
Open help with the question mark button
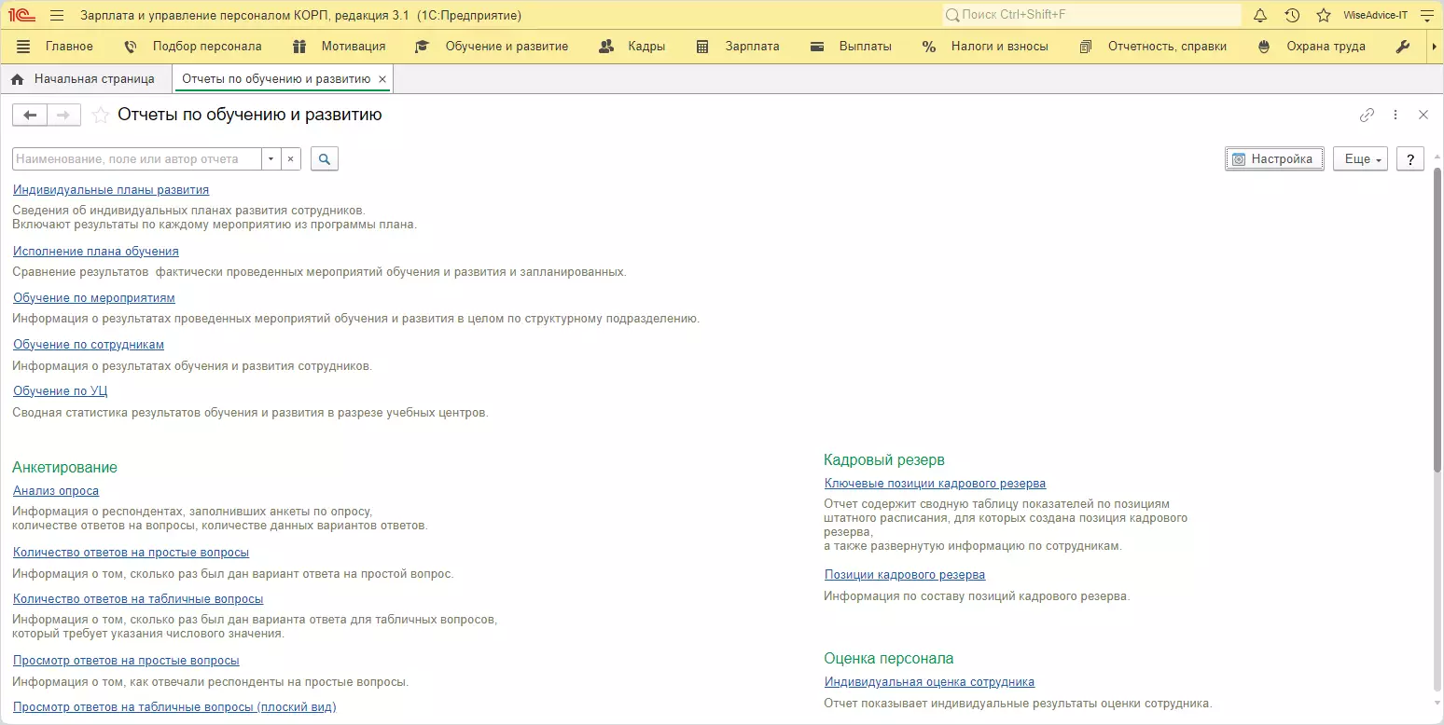[x=1410, y=159]
